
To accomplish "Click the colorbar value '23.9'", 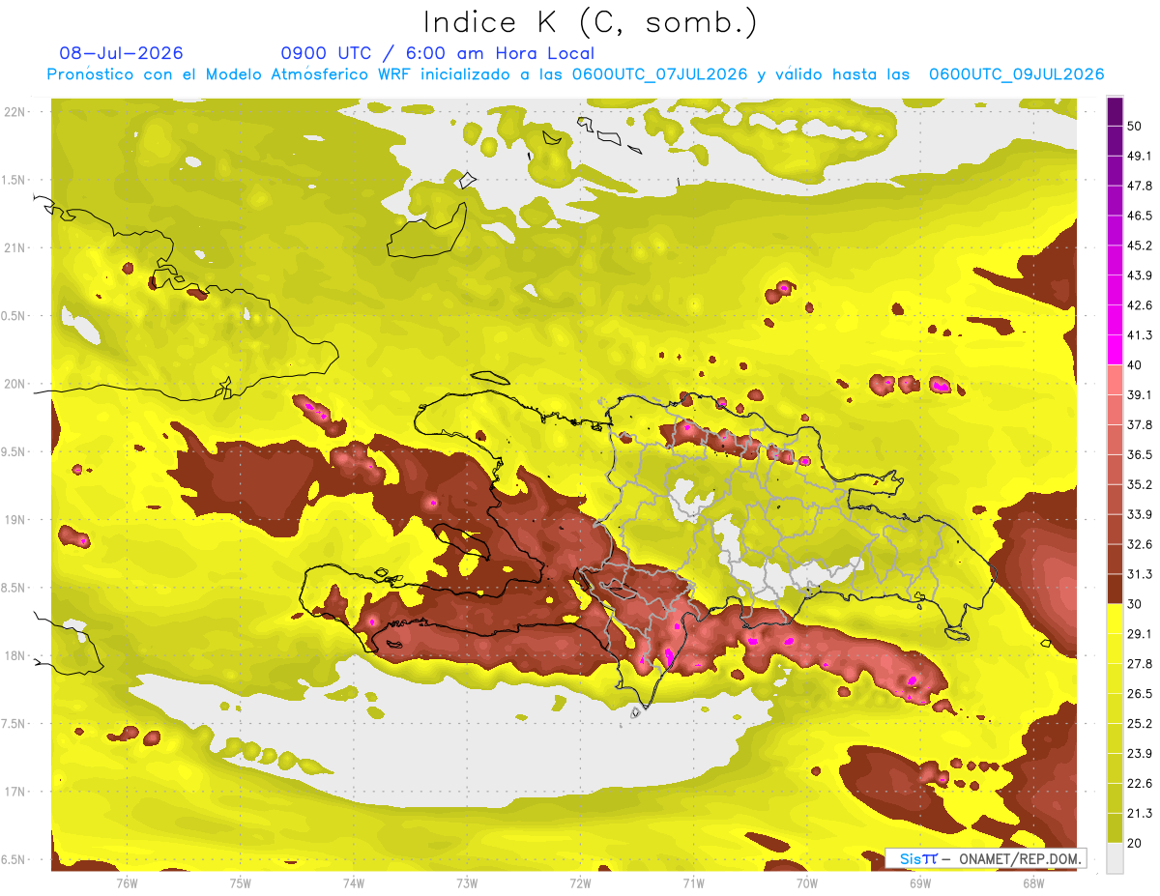I will coord(1139,753).
